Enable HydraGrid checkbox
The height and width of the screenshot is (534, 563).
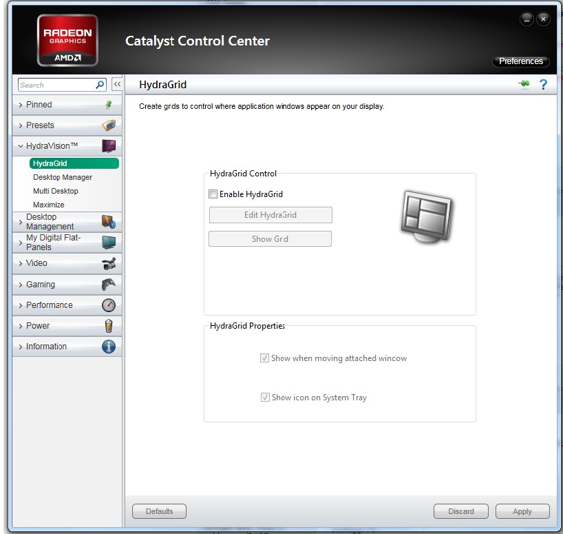[213, 194]
